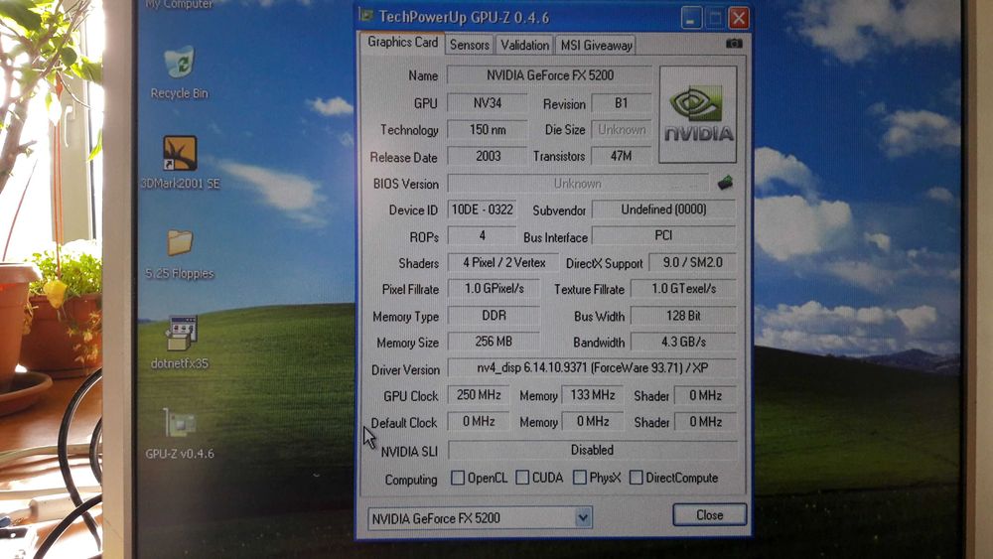The height and width of the screenshot is (559, 993).
Task: Click the Memory Type value DDR
Action: coord(494,316)
